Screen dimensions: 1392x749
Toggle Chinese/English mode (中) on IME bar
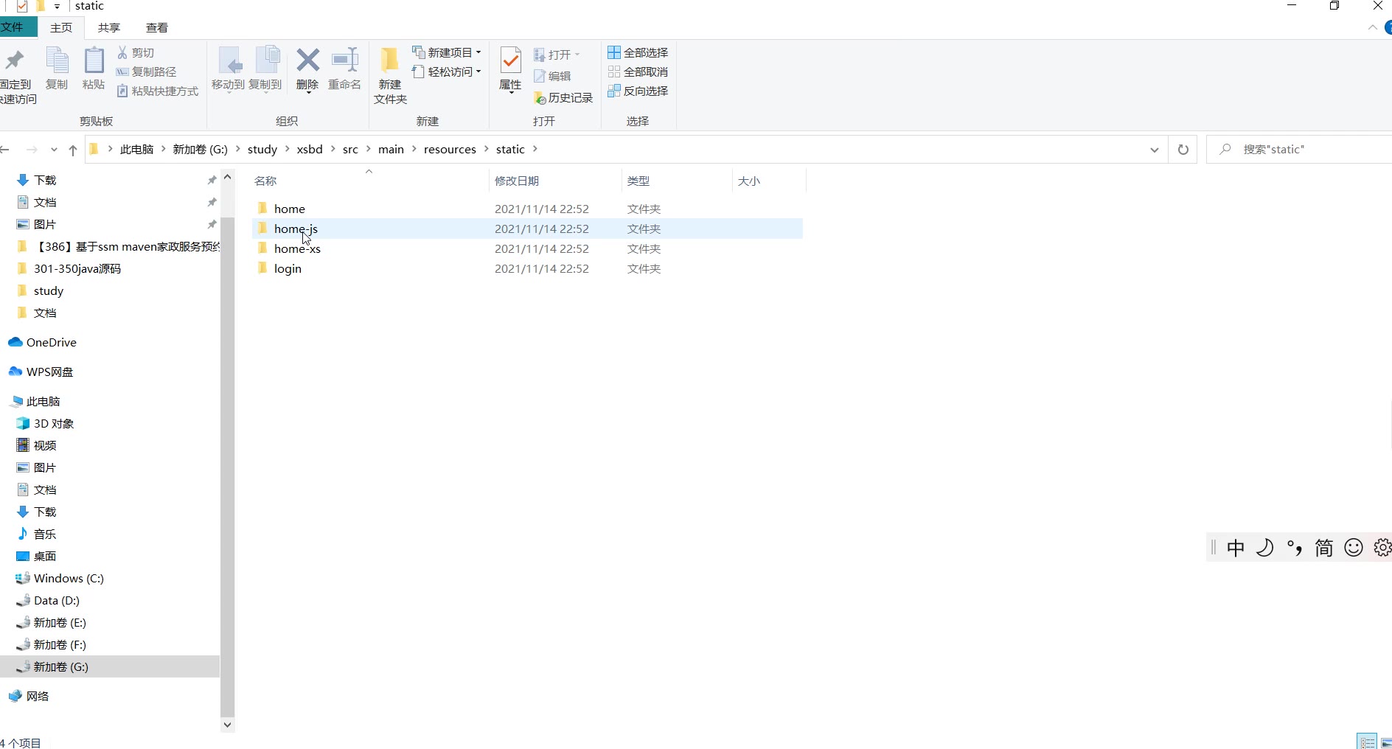pyautogui.click(x=1236, y=547)
